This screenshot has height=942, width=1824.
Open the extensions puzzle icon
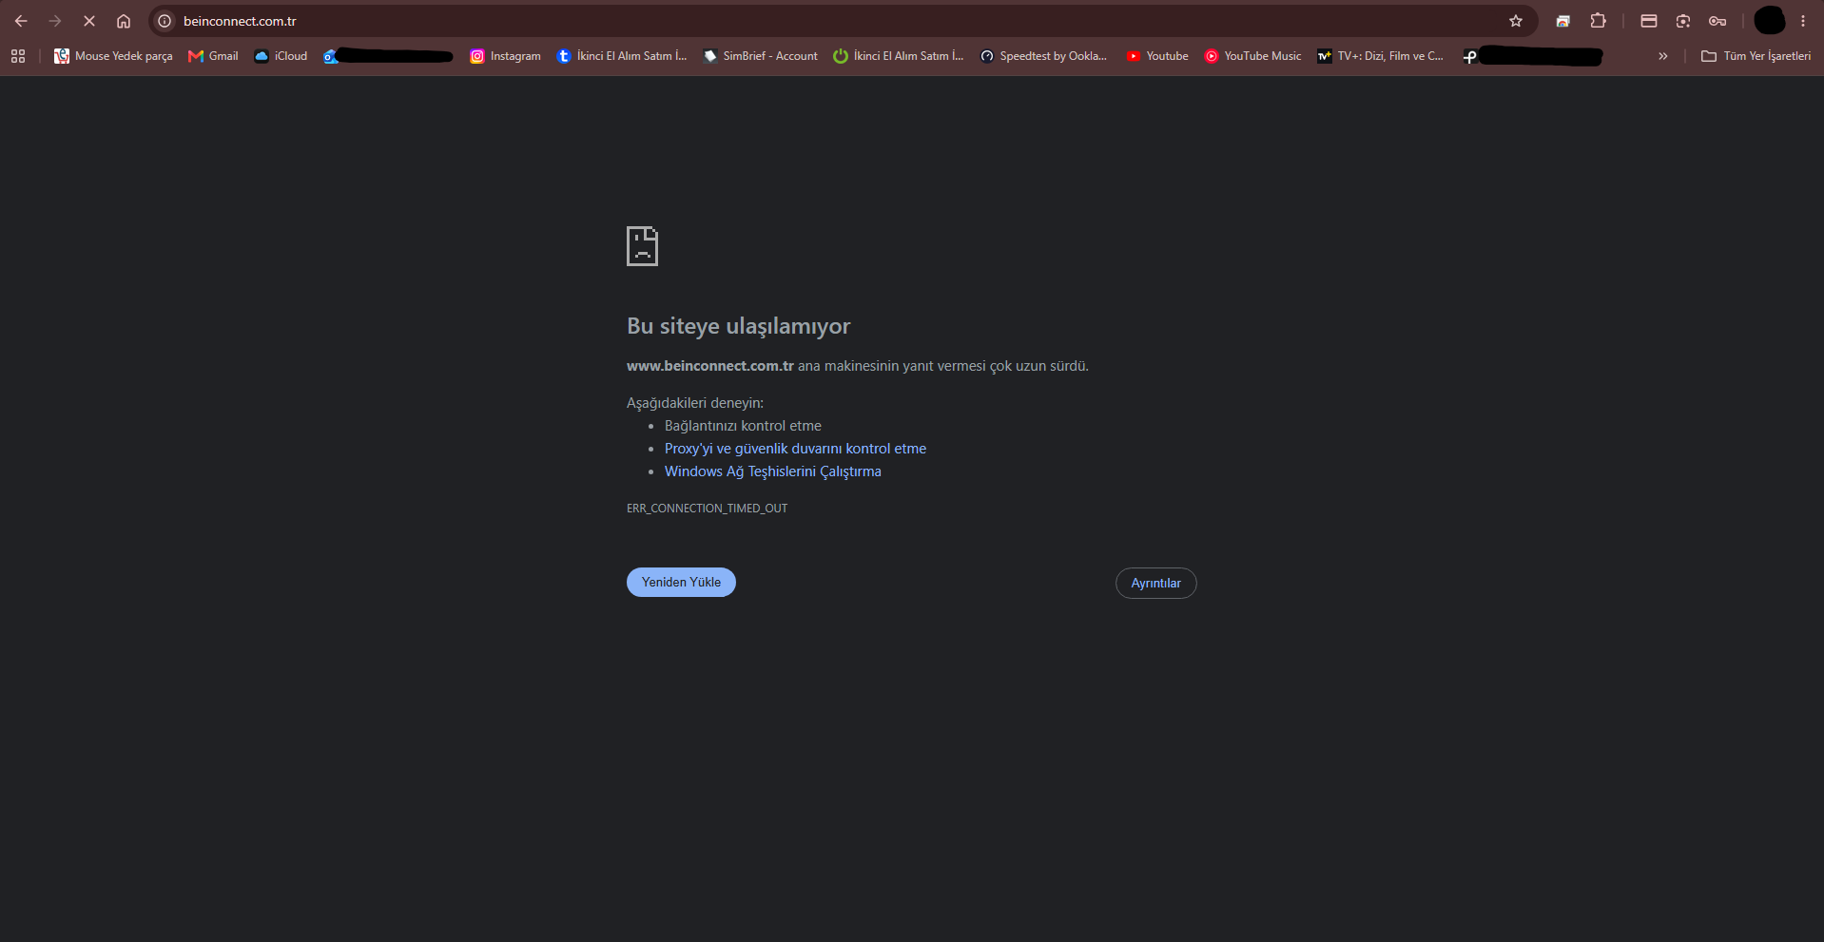click(x=1598, y=21)
